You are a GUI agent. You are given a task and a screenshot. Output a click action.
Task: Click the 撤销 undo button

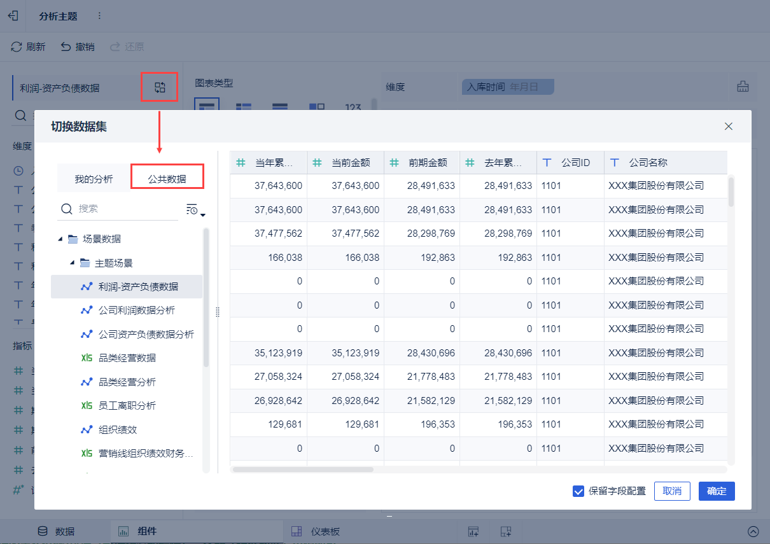coord(77,47)
